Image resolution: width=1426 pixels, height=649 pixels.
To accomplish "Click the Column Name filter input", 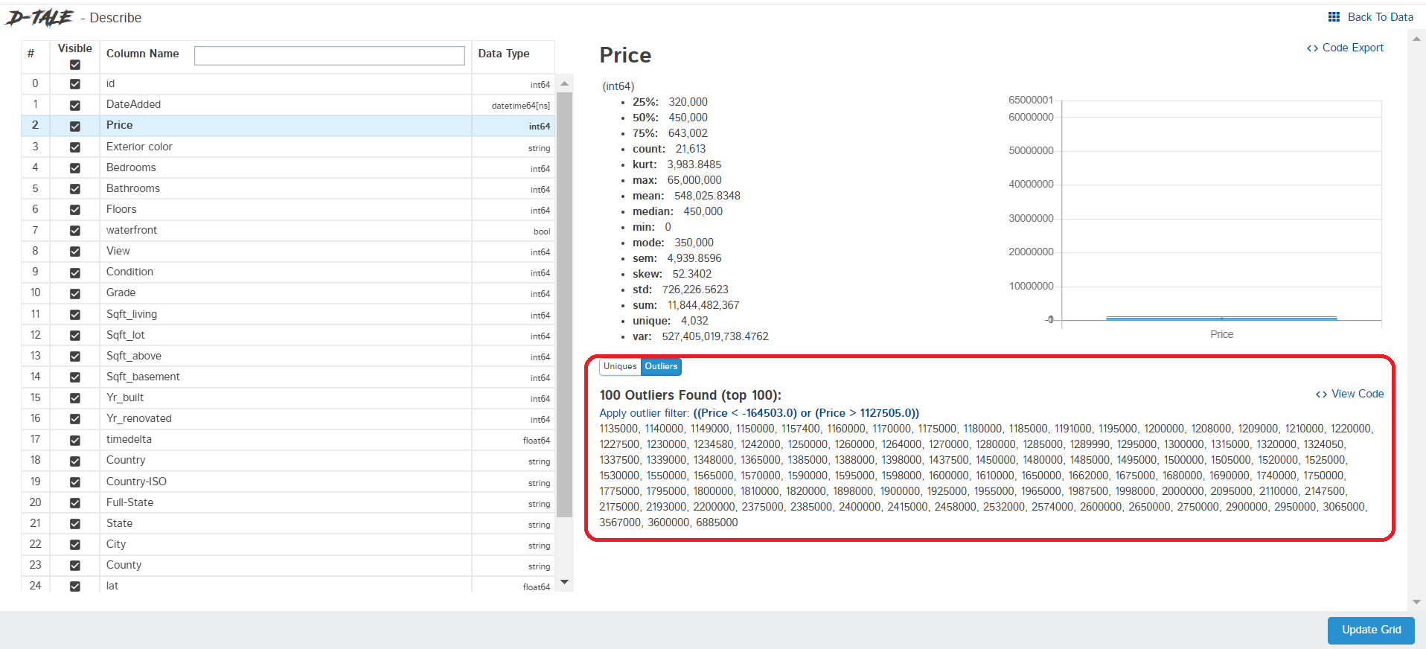I will pyautogui.click(x=329, y=56).
